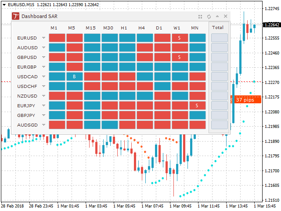The height and width of the screenshot is (211, 281).
Task: Click the 1.21510 price scale label
Action: tap(272, 200)
